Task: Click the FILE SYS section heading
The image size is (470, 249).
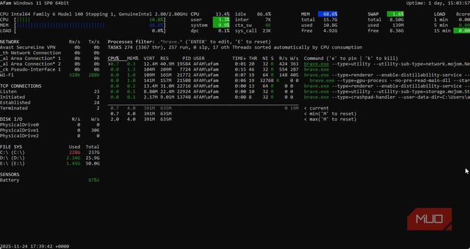Action: (11, 147)
